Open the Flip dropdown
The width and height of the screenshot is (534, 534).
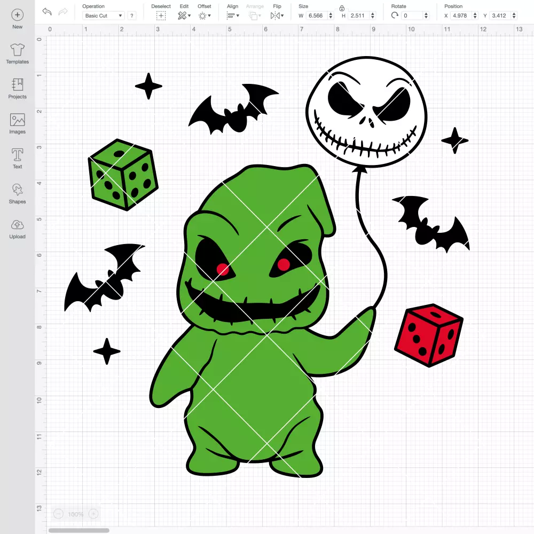point(277,15)
